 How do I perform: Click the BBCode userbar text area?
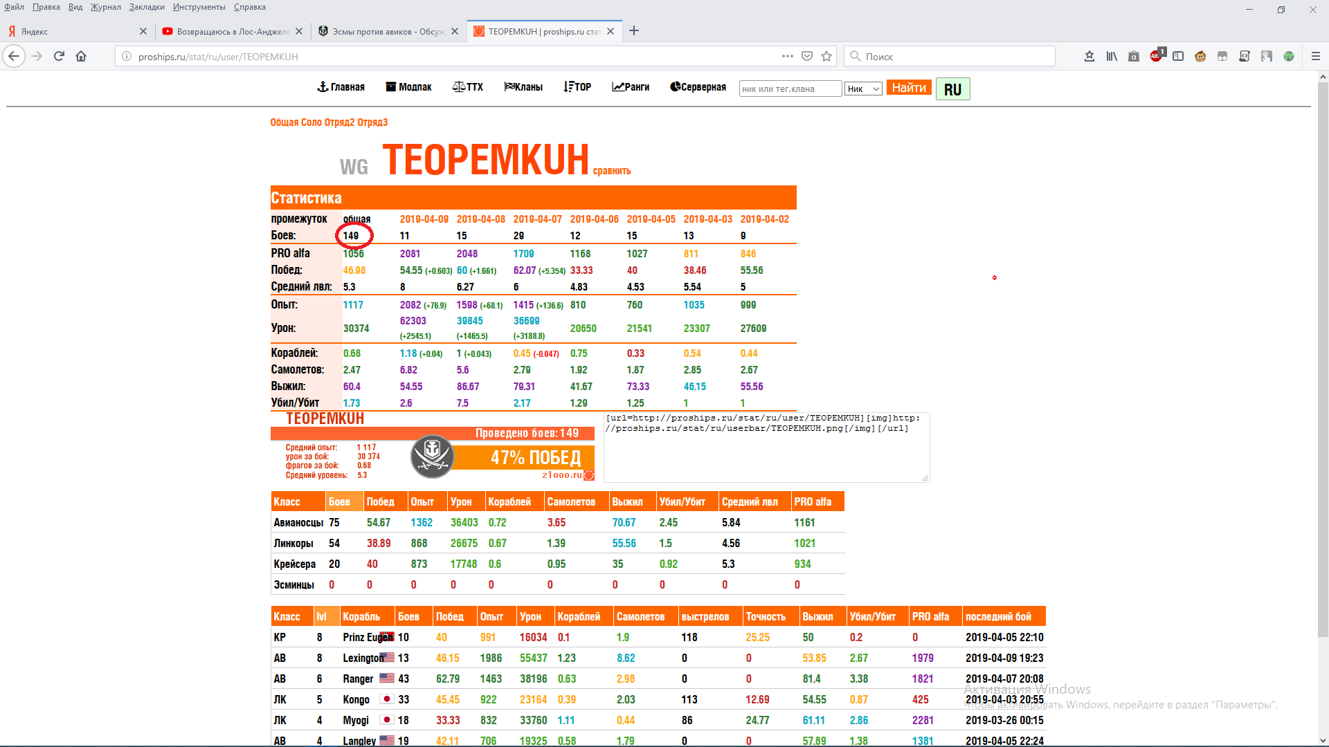click(x=766, y=447)
